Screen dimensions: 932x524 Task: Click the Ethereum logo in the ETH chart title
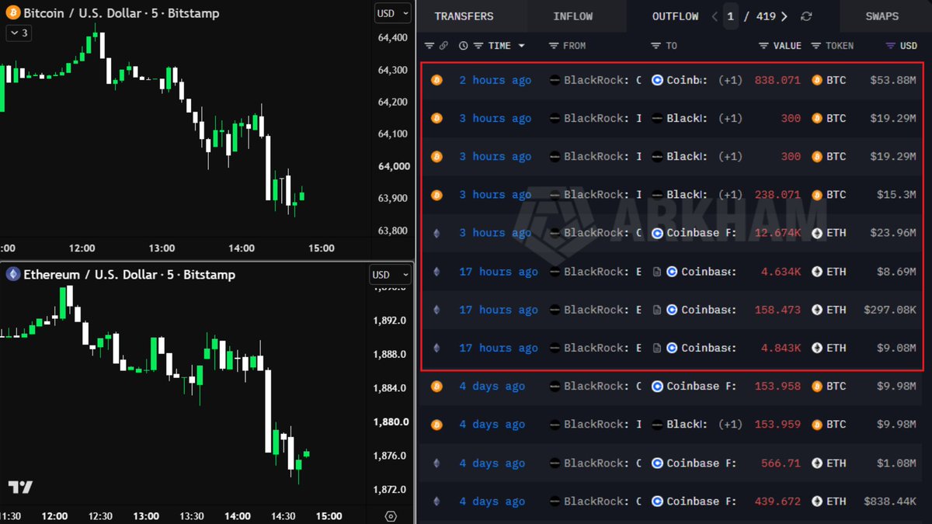[12, 274]
